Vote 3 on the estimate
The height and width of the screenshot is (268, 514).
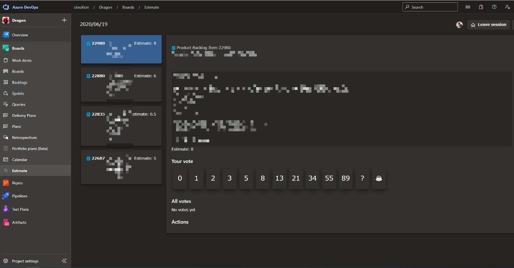pyautogui.click(x=229, y=178)
